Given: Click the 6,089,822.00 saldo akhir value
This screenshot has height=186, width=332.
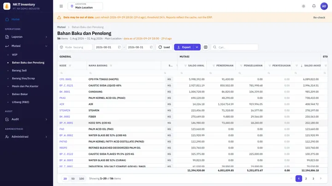Looking at the screenshot, I should click(x=311, y=79).
